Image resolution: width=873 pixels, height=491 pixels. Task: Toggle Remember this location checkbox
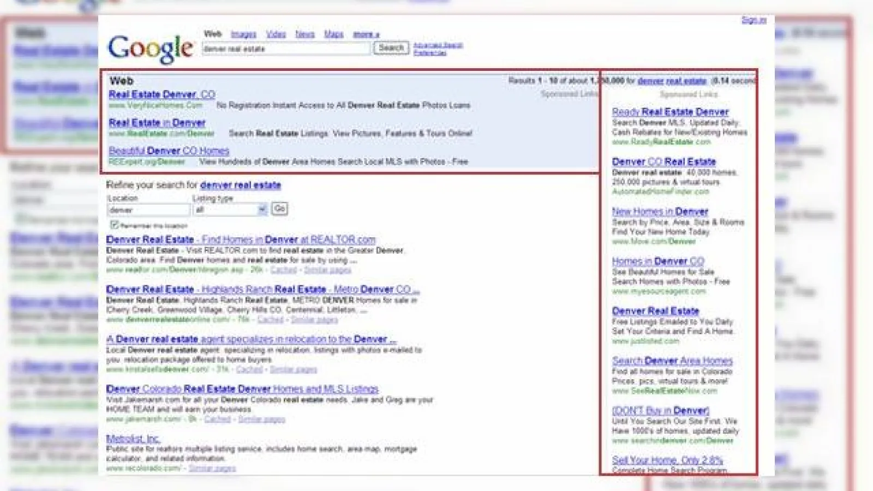114,224
